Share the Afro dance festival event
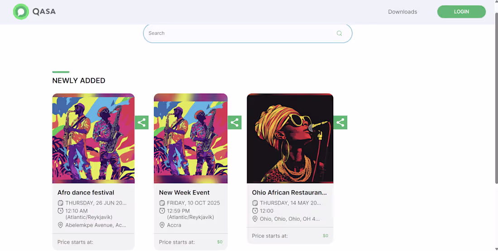498x251 pixels. point(142,123)
